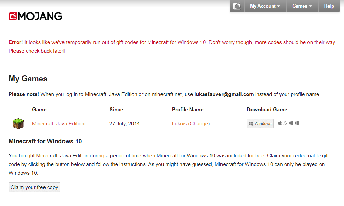Click the red Mojang logo
The width and height of the screenshot is (344, 206).
[36, 16]
